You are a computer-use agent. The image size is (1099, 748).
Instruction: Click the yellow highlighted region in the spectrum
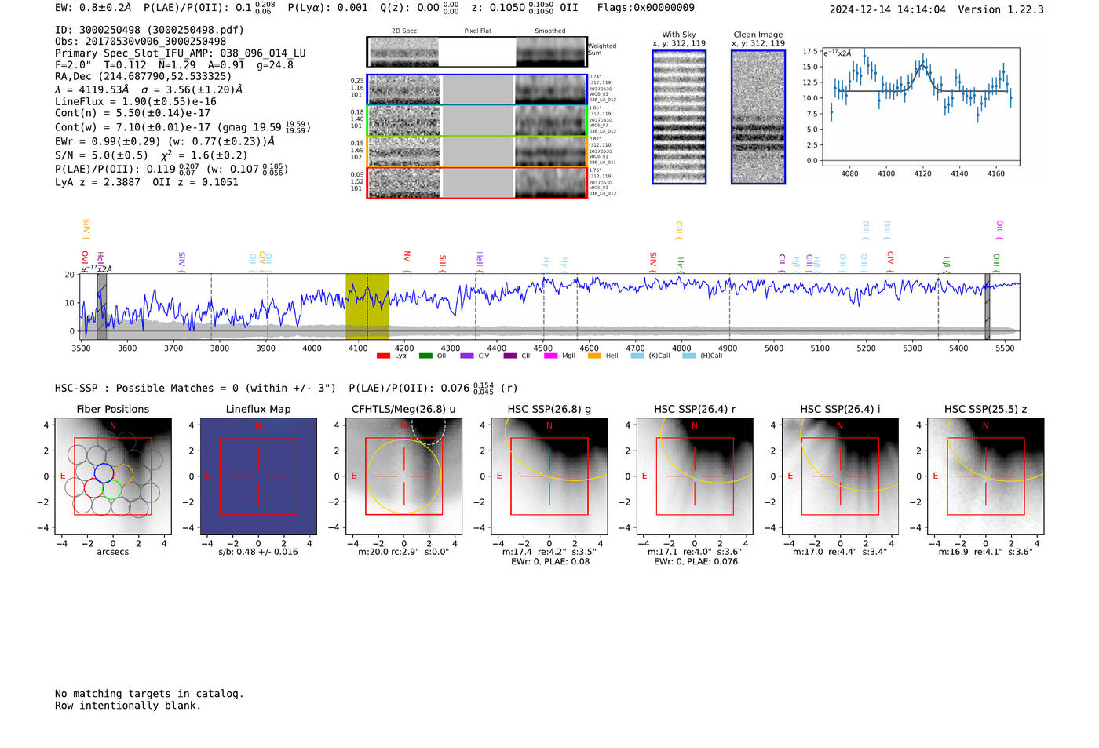point(367,306)
